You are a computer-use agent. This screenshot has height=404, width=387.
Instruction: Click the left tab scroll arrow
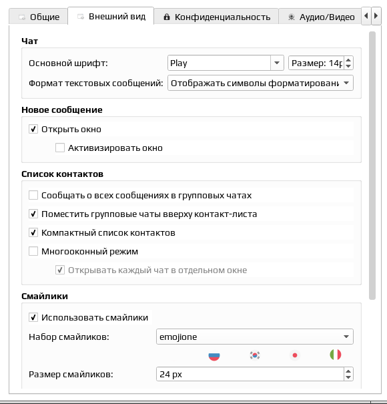(366, 16)
